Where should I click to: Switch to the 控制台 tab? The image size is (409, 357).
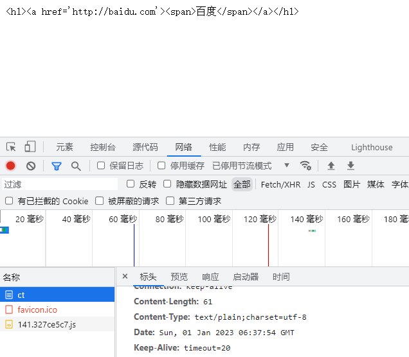click(x=103, y=147)
